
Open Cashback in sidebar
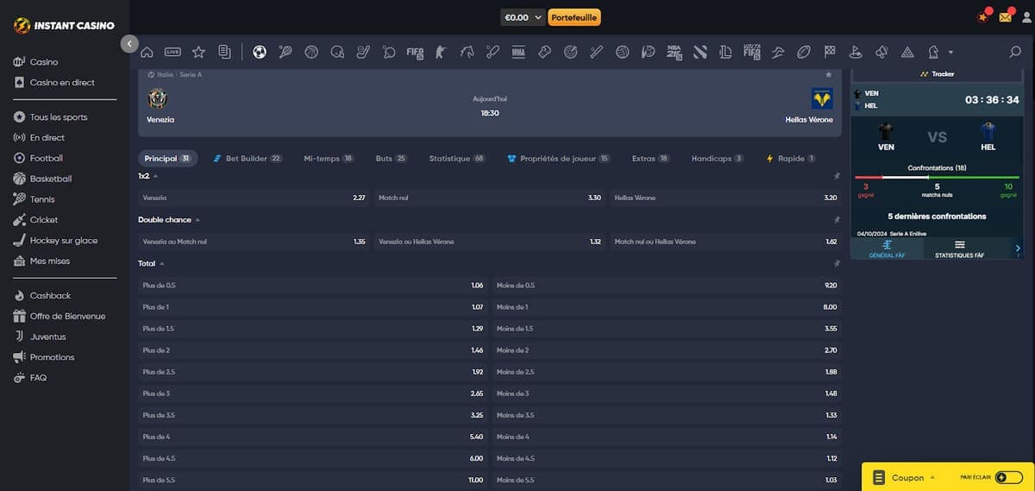[50, 296]
